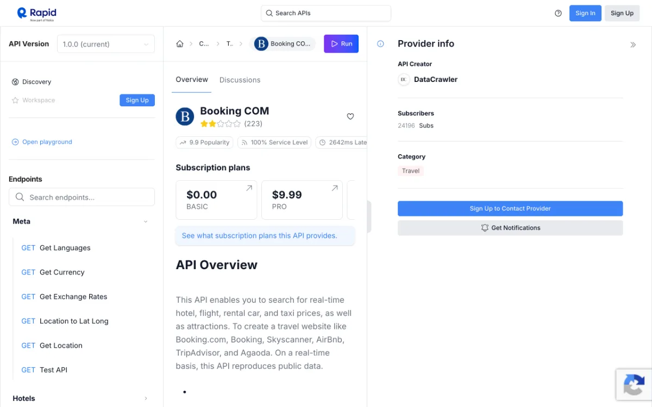Click the 9.9 Popularity badge
652x407 pixels.
[x=204, y=142]
